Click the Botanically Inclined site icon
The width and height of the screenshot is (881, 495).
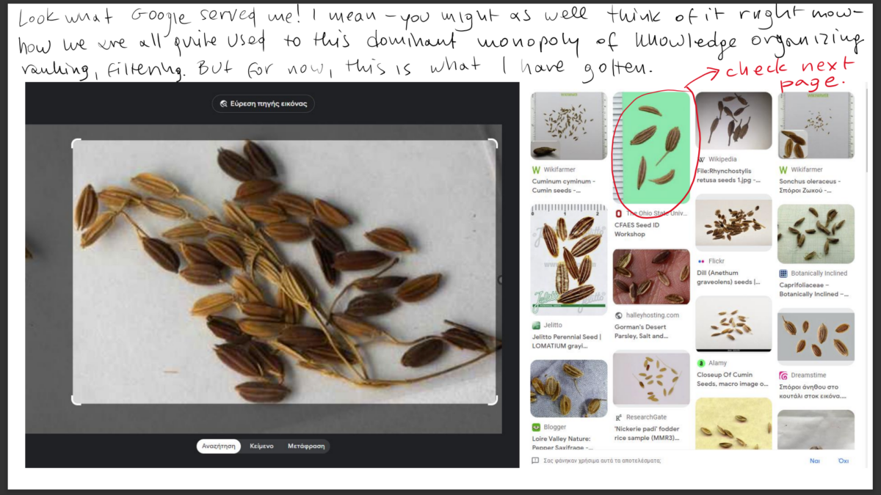(783, 273)
